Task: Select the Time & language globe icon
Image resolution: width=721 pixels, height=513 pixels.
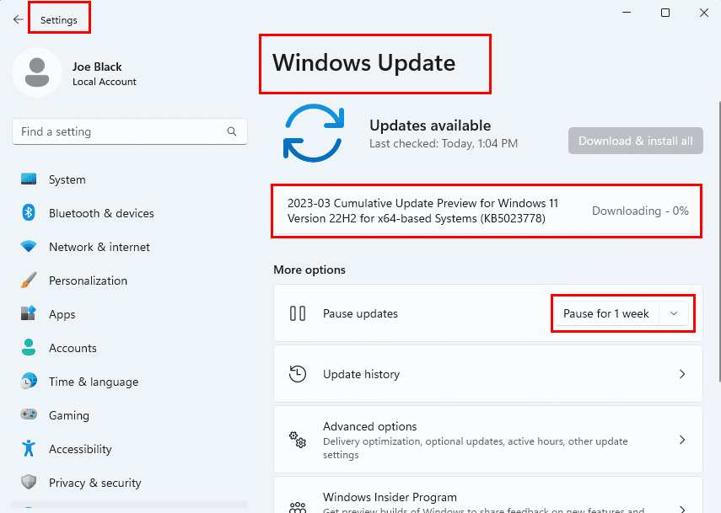Action: [x=29, y=382]
